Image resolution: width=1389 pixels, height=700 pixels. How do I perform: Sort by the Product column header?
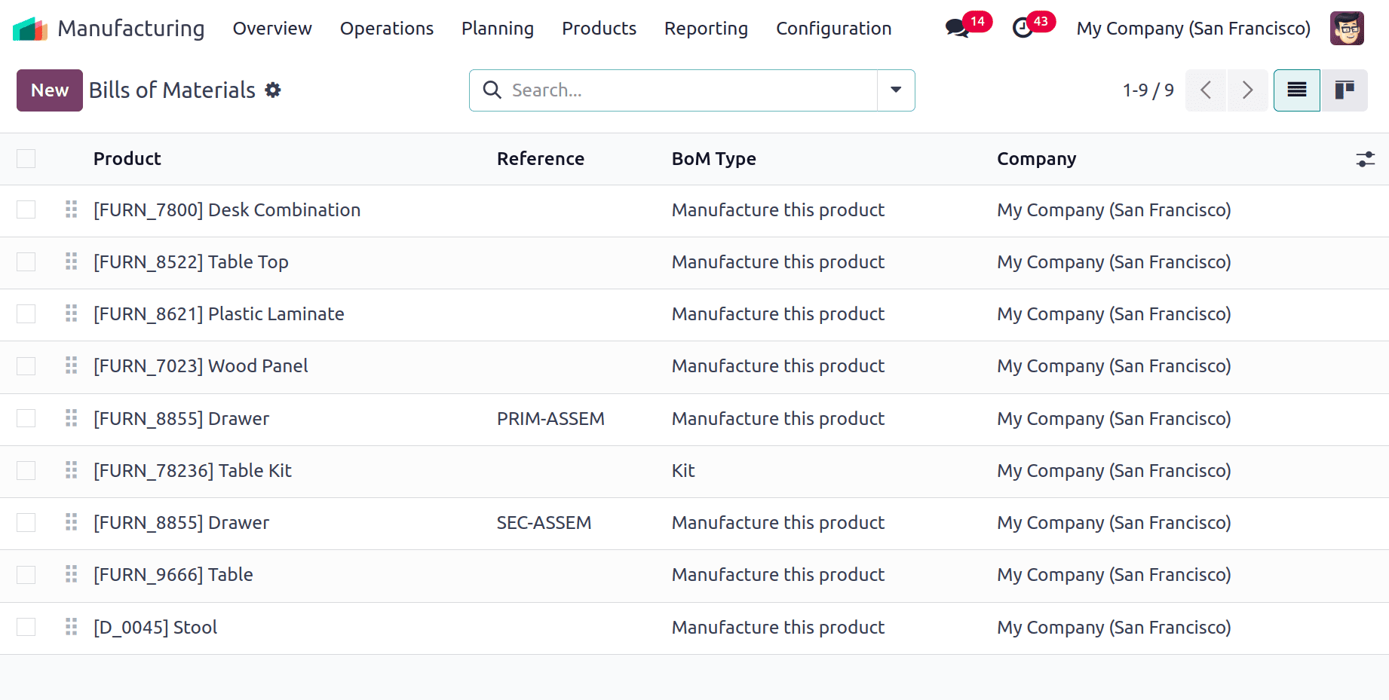(x=127, y=159)
